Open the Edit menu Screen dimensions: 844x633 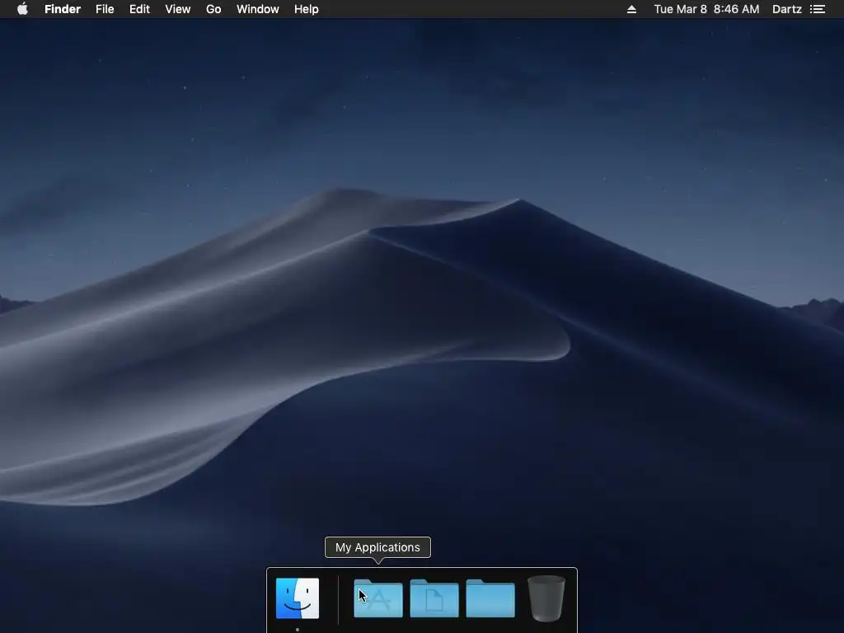pyautogui.click(x=139, y=9)
